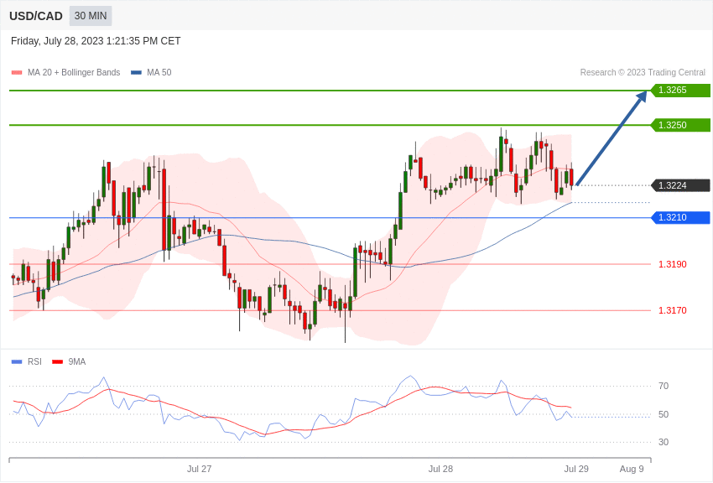713x483 pixels.
Task: Click the red 9MA legend swatch
Action: [57, 361]
